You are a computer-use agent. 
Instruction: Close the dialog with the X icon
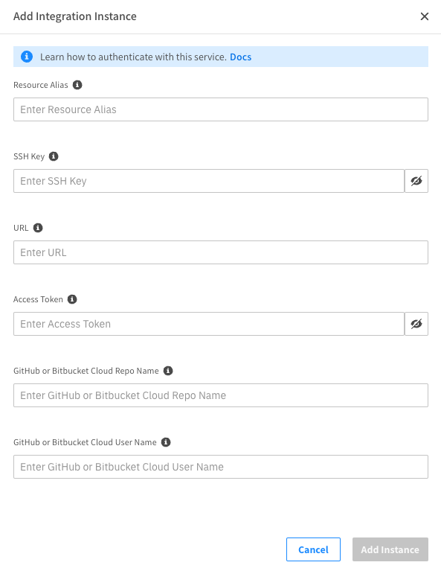(x=424, y=16)
